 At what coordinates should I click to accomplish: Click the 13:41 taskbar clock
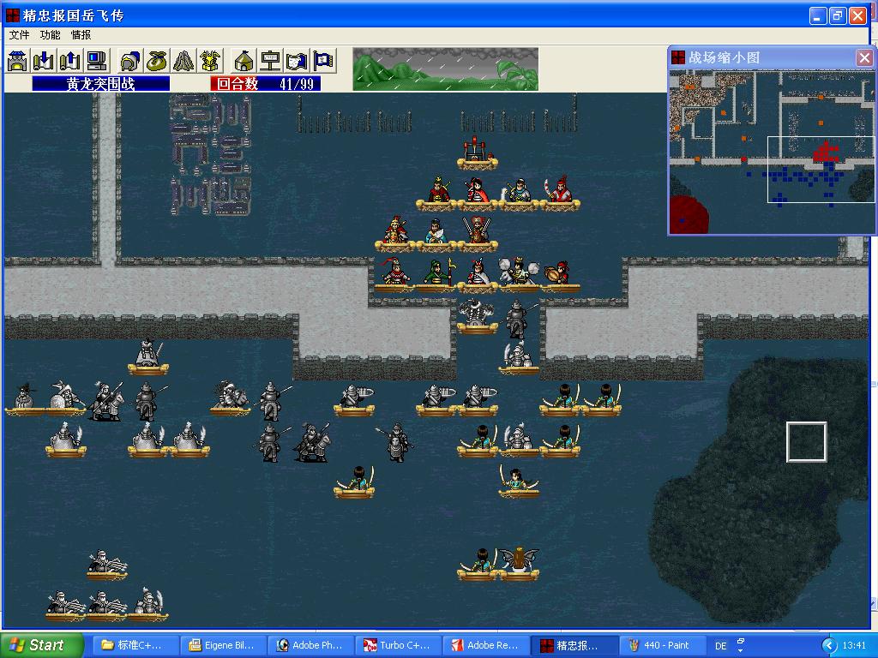point(854,645)
